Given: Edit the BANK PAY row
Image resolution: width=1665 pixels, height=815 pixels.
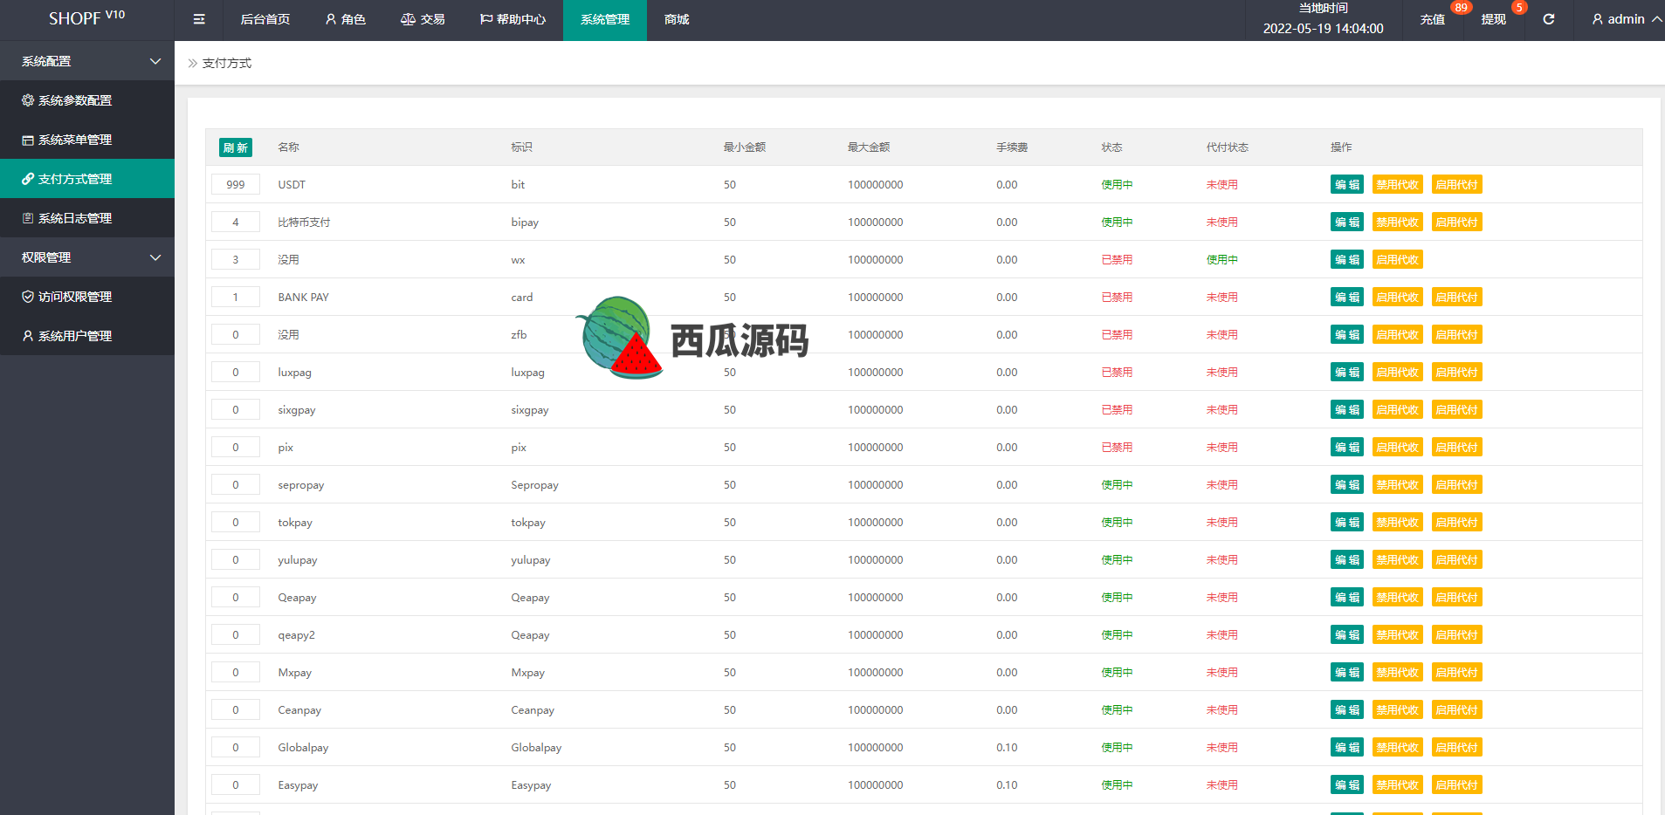Looking at the screenshot, I should (1347, 298).
